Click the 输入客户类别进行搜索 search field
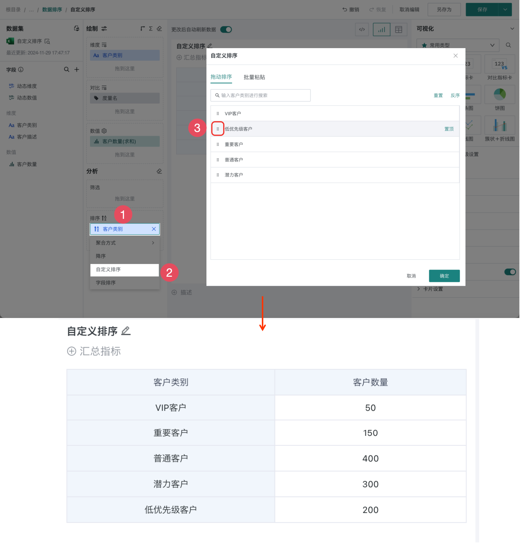 point(260,95)
